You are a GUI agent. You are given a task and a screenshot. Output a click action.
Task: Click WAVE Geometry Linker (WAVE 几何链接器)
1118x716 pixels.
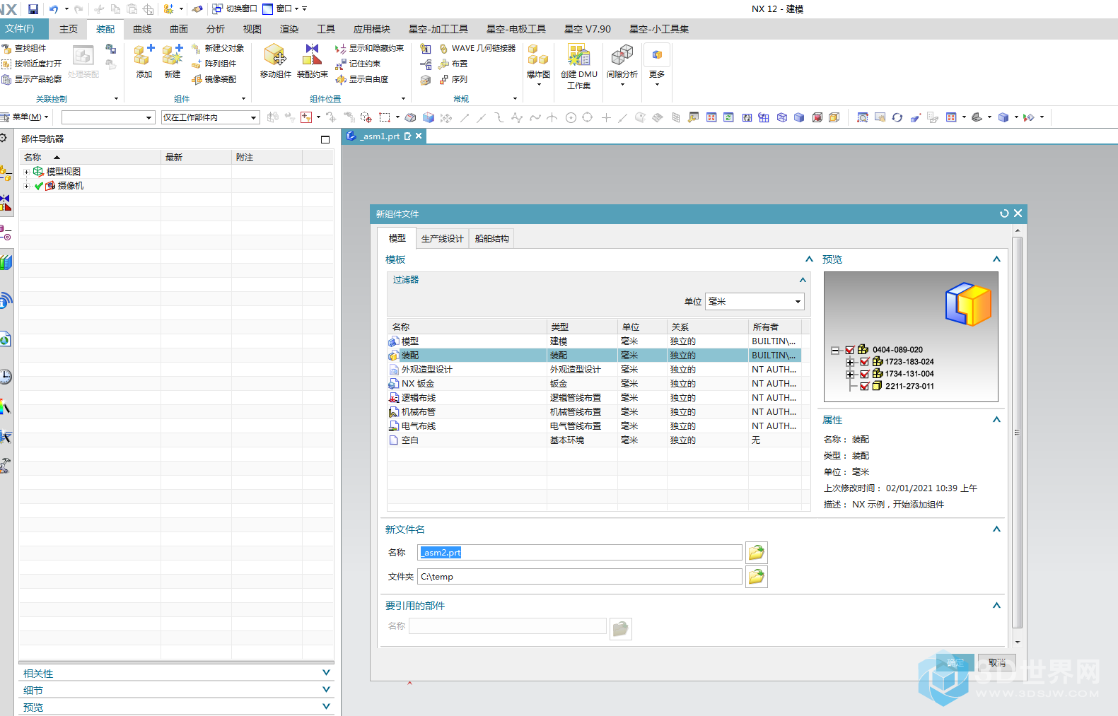(477, 48)
